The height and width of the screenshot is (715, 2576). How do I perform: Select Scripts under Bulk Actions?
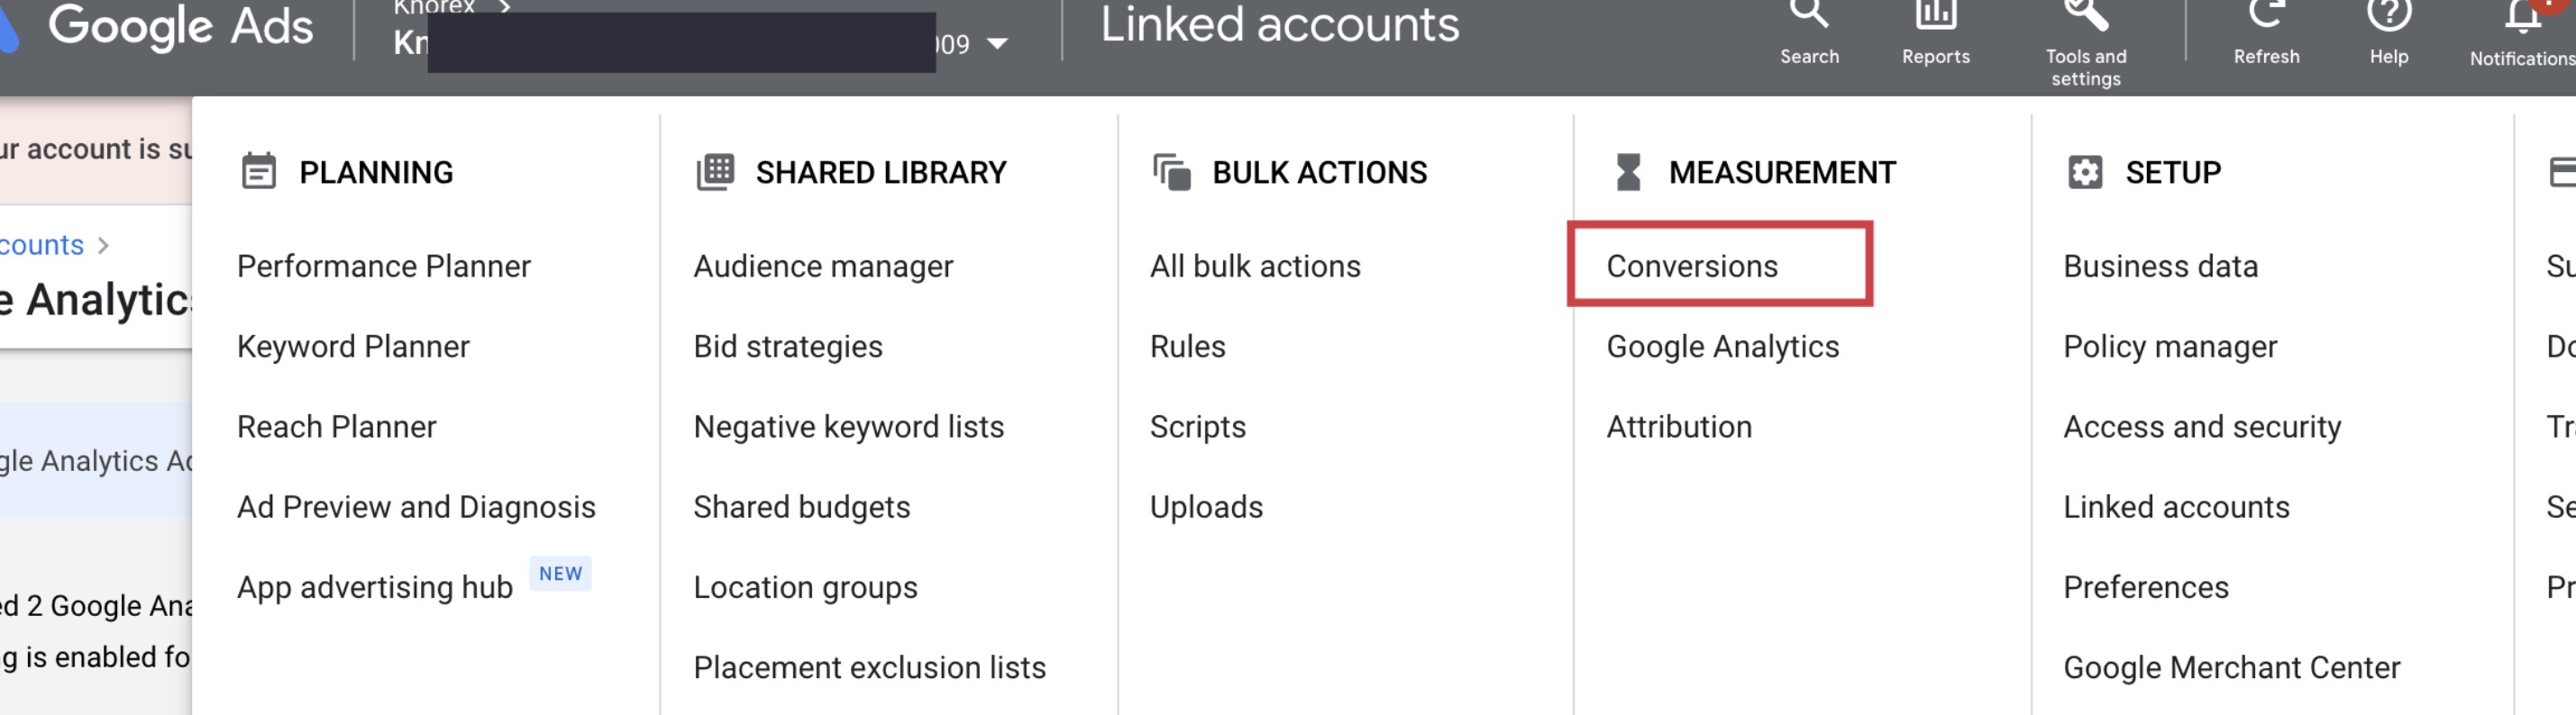[x=1197, y=427]
